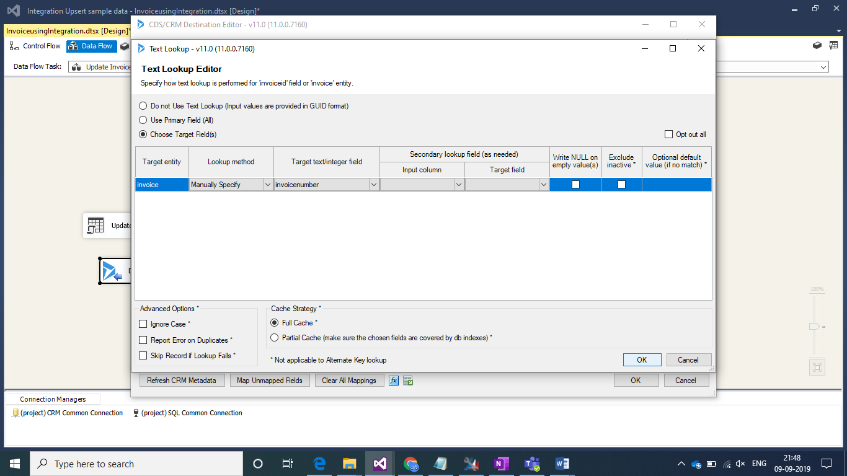Click the Visual Studio logo in title bar
This screenshot has height=476, width=847.
pos(13,11)
